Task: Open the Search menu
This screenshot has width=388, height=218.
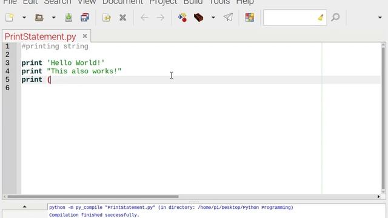Action: click(58, 2)
